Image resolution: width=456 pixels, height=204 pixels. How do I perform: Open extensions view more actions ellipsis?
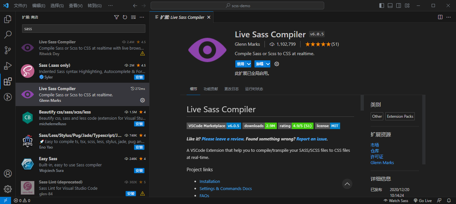point(142,17)
